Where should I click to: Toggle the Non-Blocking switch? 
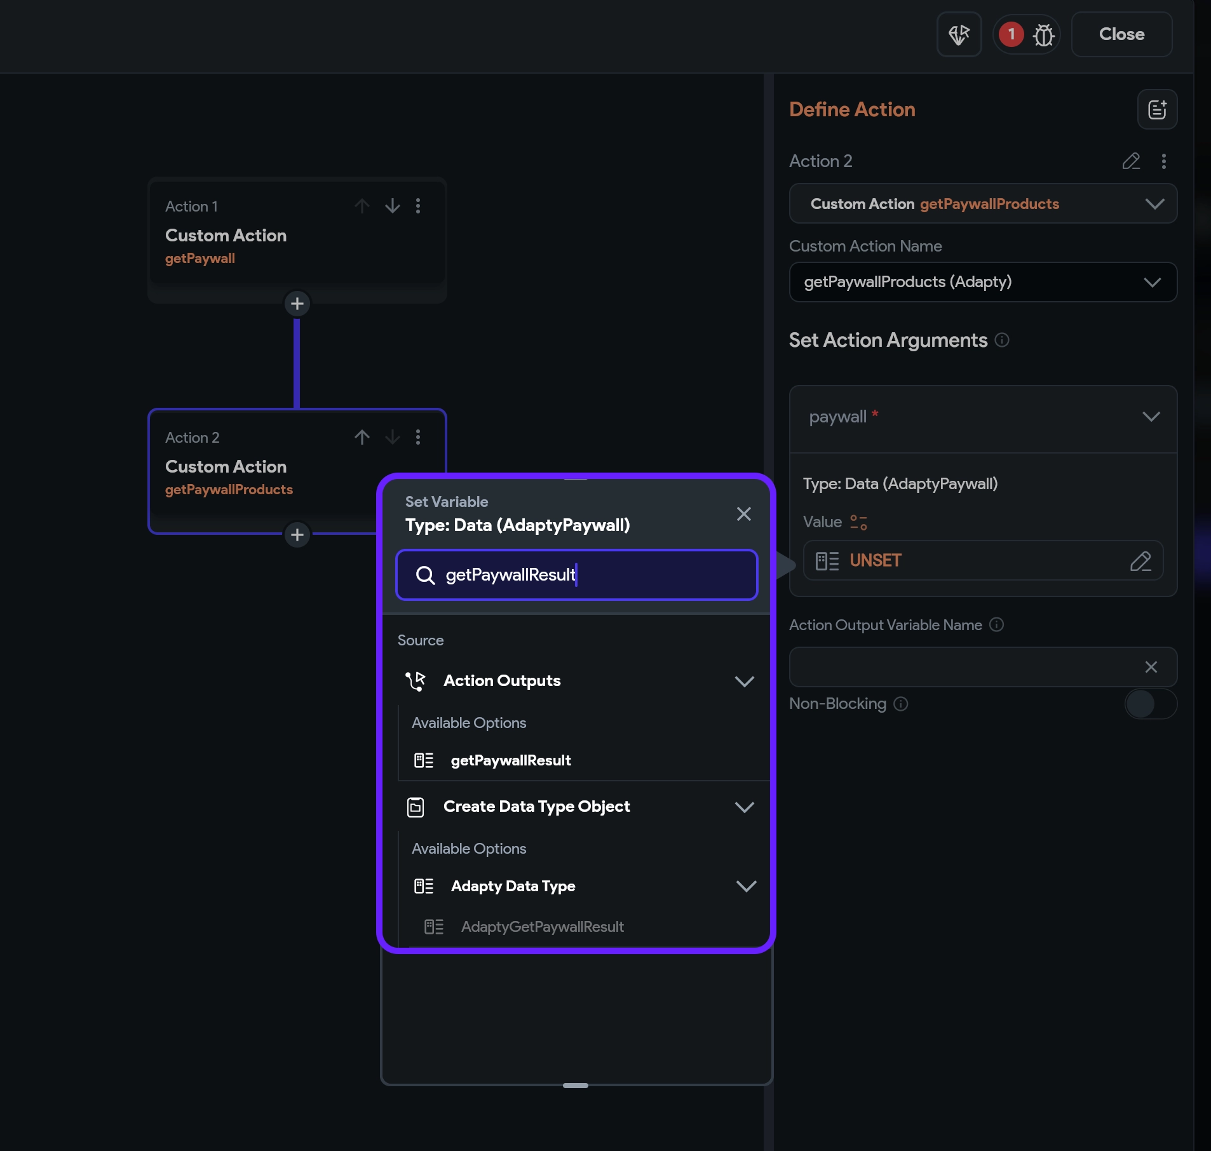tap(1150, 704)
